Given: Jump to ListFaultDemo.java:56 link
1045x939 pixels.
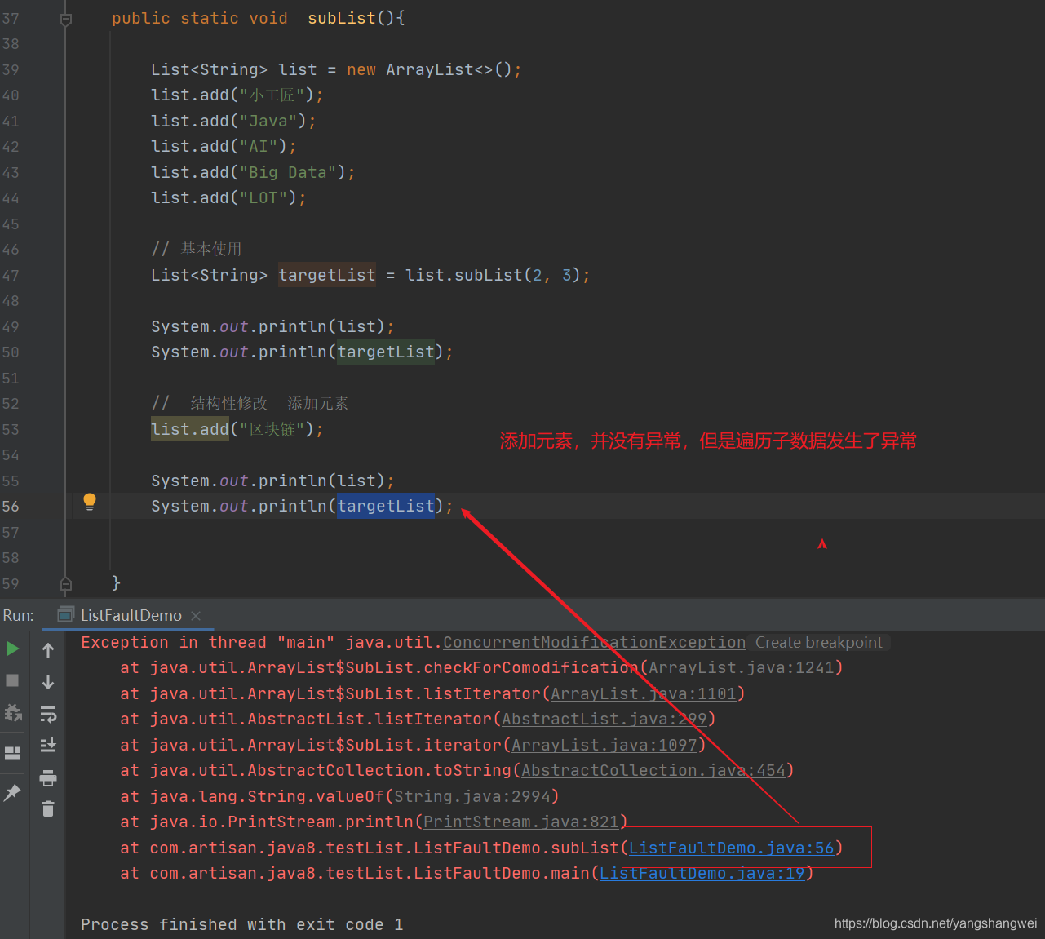Looking at the screenshot, I should point(732,848).
